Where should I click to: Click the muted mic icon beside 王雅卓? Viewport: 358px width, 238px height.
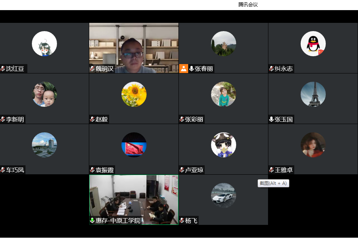coord(271,170)
